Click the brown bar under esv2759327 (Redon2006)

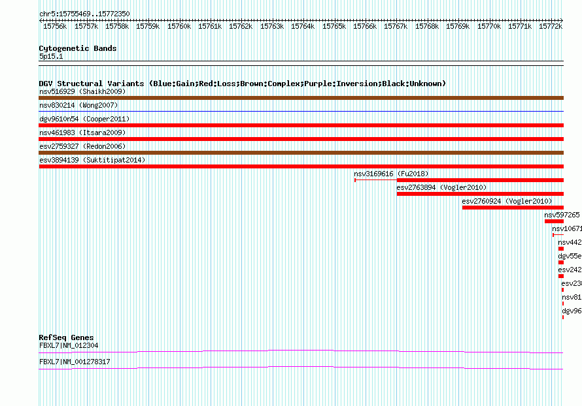[x=301, y=153]
